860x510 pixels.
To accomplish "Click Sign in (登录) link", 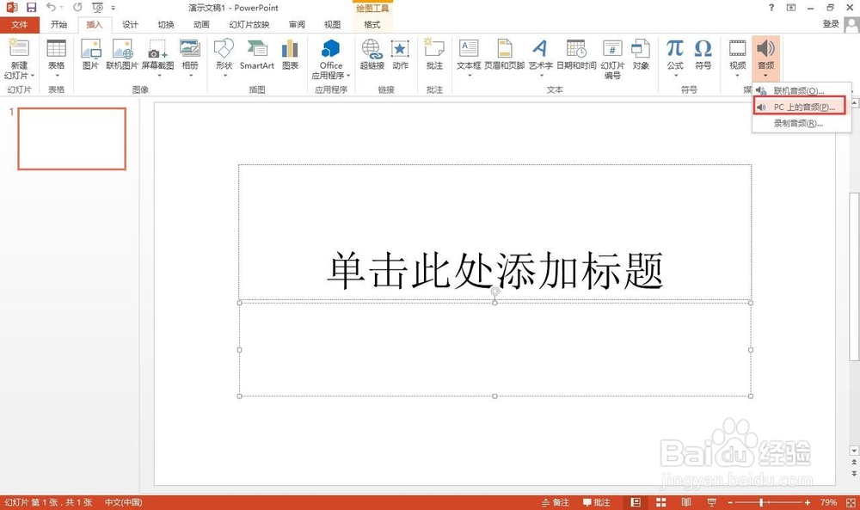I will point(831,24).
